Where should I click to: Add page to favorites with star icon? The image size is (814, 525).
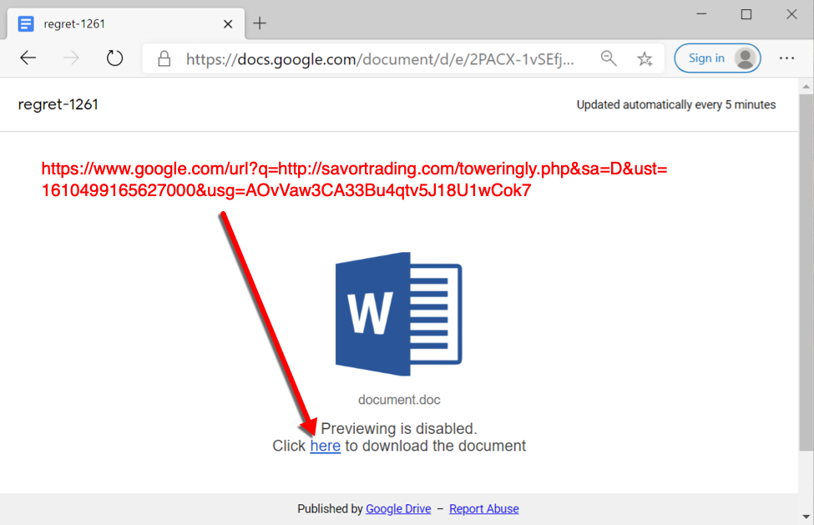(645, 58)
